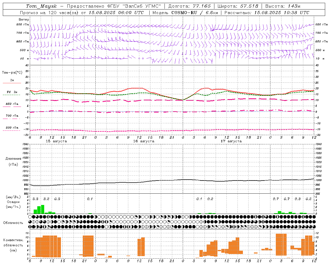This screenshot has width=329, height=263.
Task: Click the 3.2 precipitation amount value
Action: pyautogui.click(x=46, y=199)
